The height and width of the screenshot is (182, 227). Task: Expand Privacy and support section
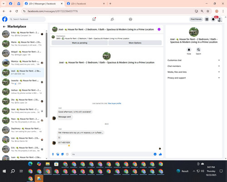tap(193, 78)
